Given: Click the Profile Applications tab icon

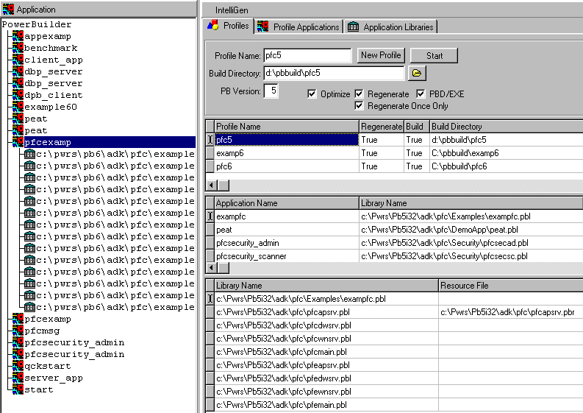Looking at the screenshot, I should 263,27.
